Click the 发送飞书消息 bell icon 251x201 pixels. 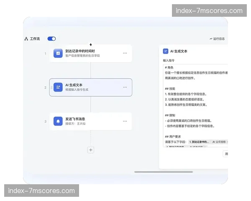point(58,121)
